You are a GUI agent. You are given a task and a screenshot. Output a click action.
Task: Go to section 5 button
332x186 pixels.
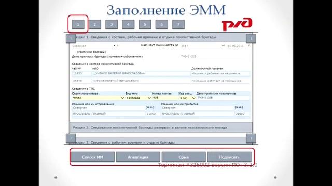[x=145, y=24]
